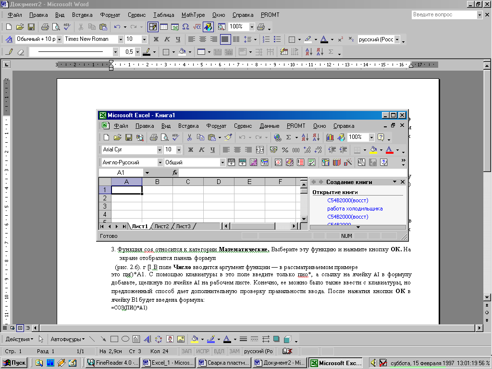The width and height of the screenshot is (492, 369).
Task: Select Excel cell A1
Action: (126, 190)
